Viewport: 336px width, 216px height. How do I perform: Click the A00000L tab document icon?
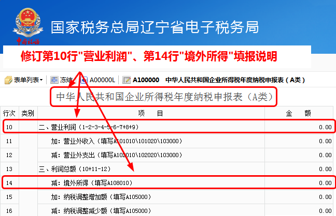tap(84, 80)
